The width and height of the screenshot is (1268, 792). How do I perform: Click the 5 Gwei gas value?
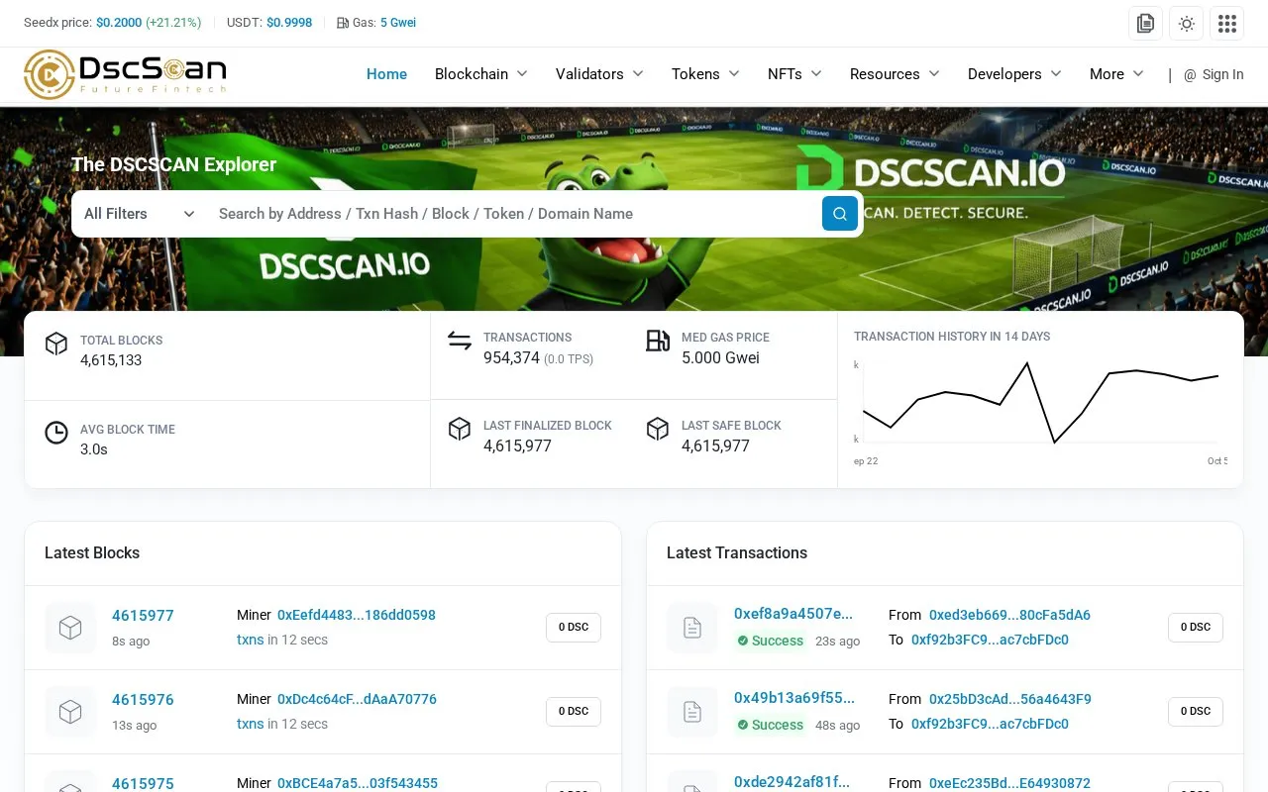tap(398, 23)
